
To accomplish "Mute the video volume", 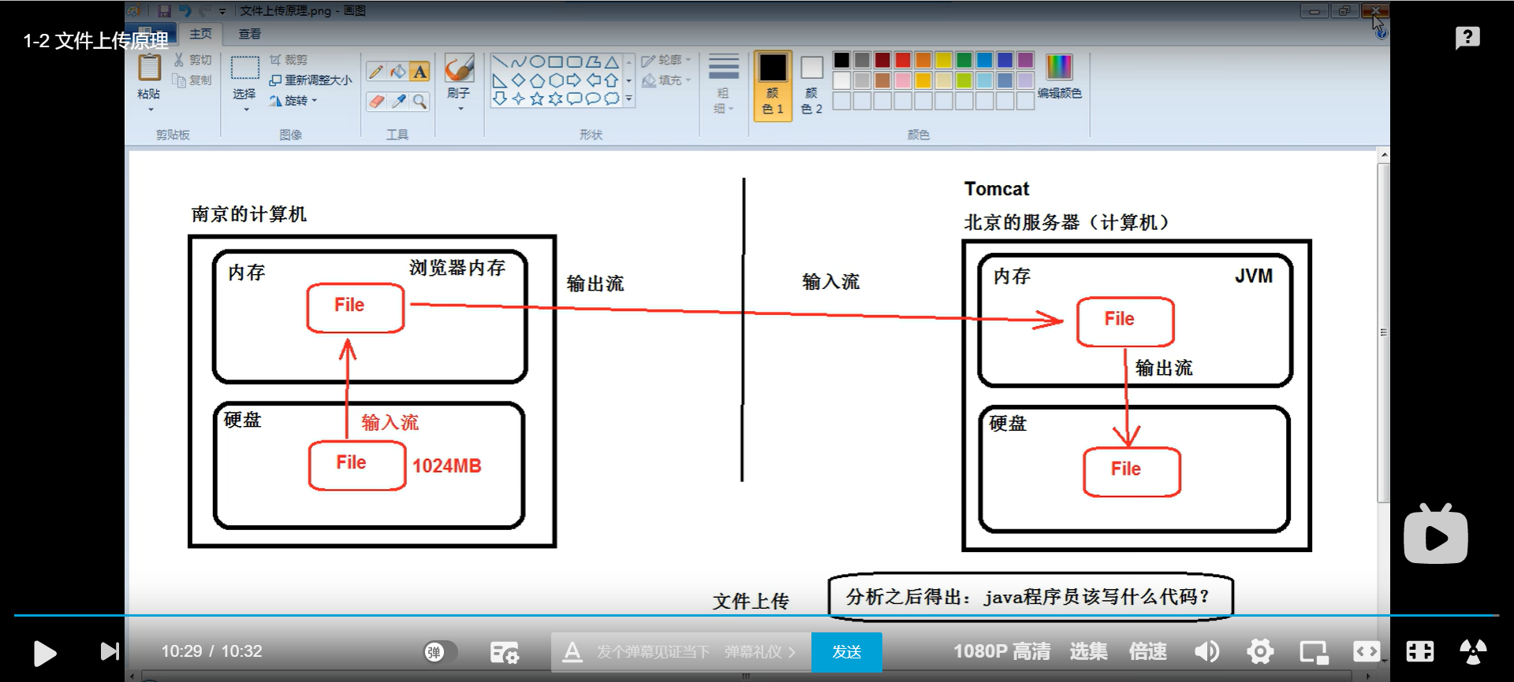I will (1206, 651).
